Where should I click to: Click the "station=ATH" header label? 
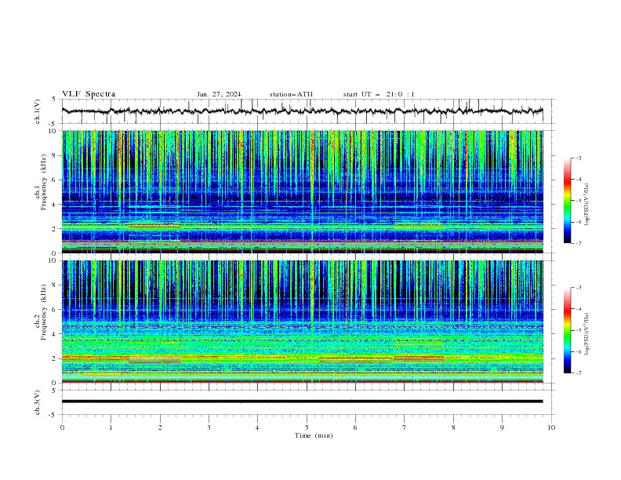coord(291,94)
